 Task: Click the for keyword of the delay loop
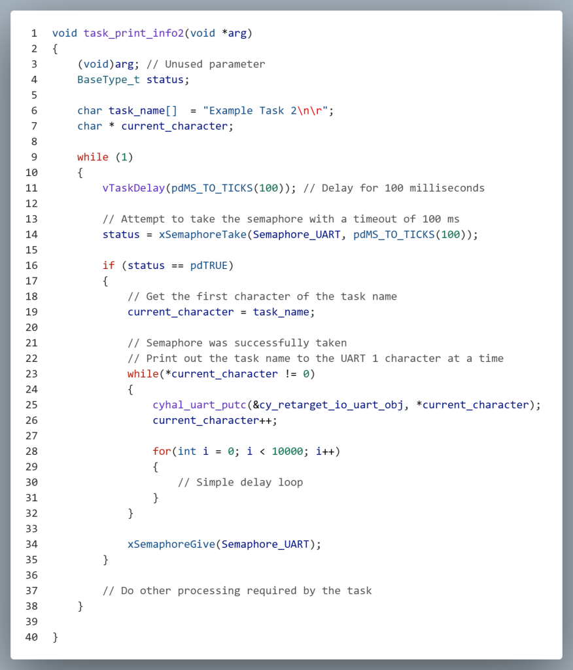[162, 451]
